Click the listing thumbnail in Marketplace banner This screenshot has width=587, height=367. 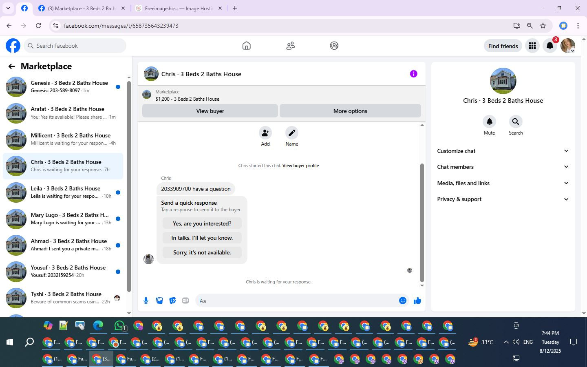146,95
